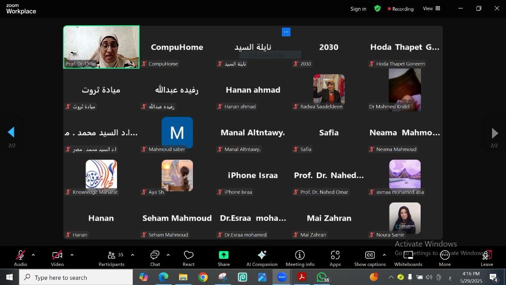Viewport: 506px width, 285px height.
Task: Open the View layout menu
Action: tap(431, 8)
